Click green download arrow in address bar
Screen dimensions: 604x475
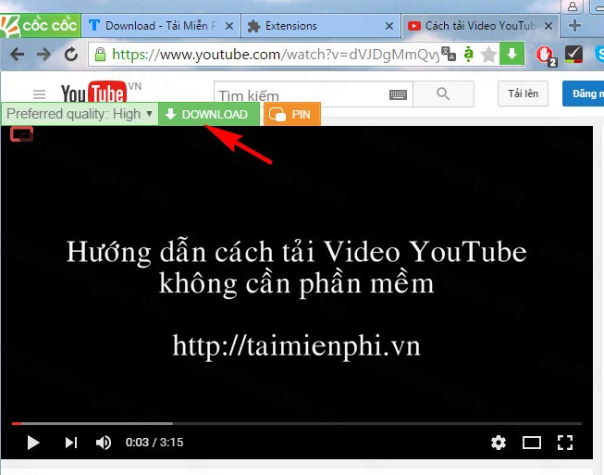[x=512, y=54]
